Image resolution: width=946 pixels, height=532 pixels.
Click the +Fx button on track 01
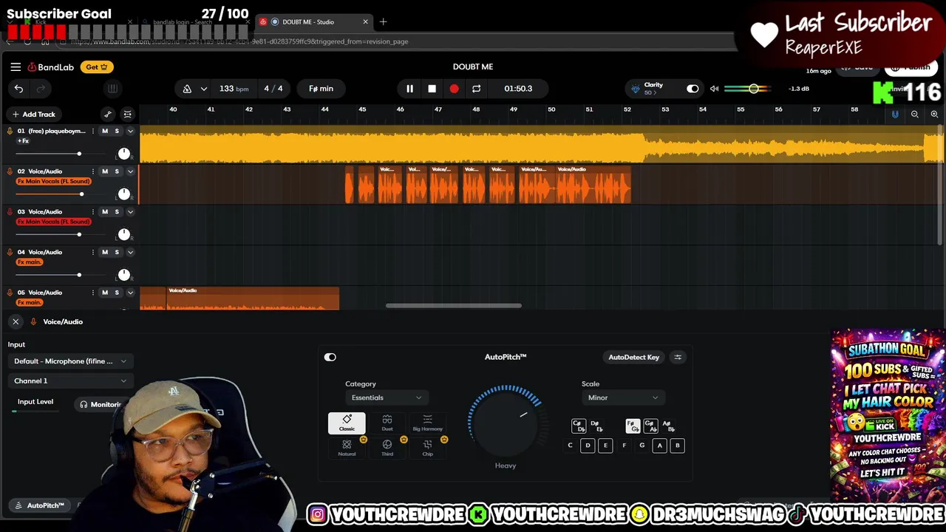(23, 140)
